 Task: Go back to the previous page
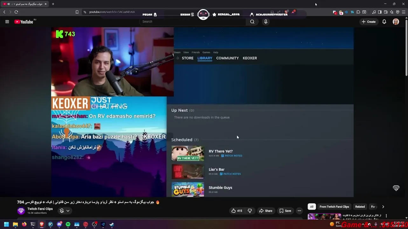[x=4, y=12]
